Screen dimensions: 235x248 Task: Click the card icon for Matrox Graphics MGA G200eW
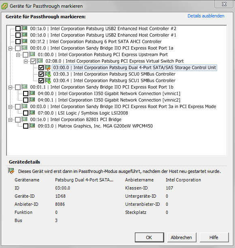32,126
